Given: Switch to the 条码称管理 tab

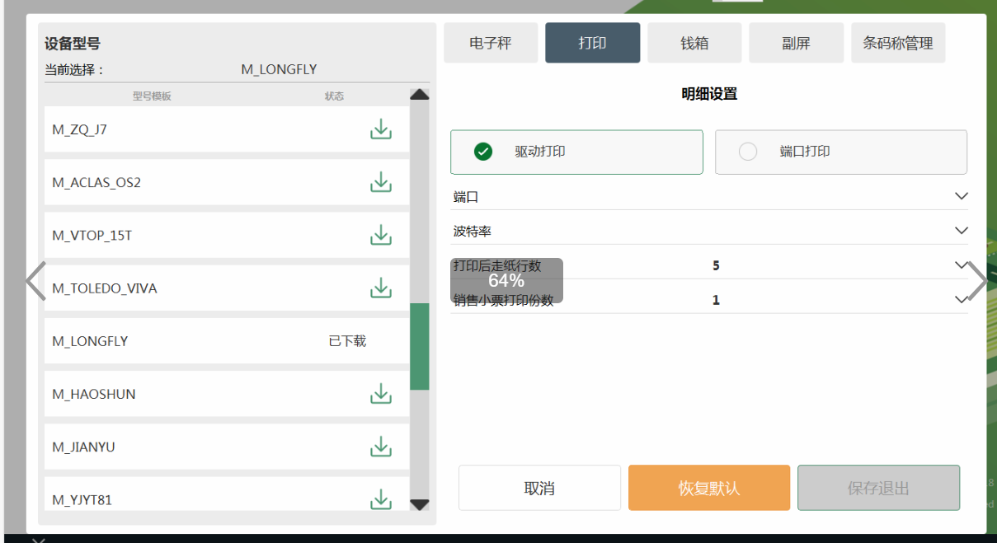Looking at the screenshot, I should point(898,43).
